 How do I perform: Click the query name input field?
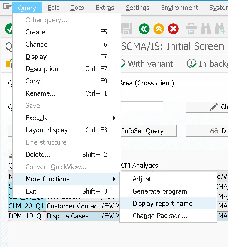point(142,107)
